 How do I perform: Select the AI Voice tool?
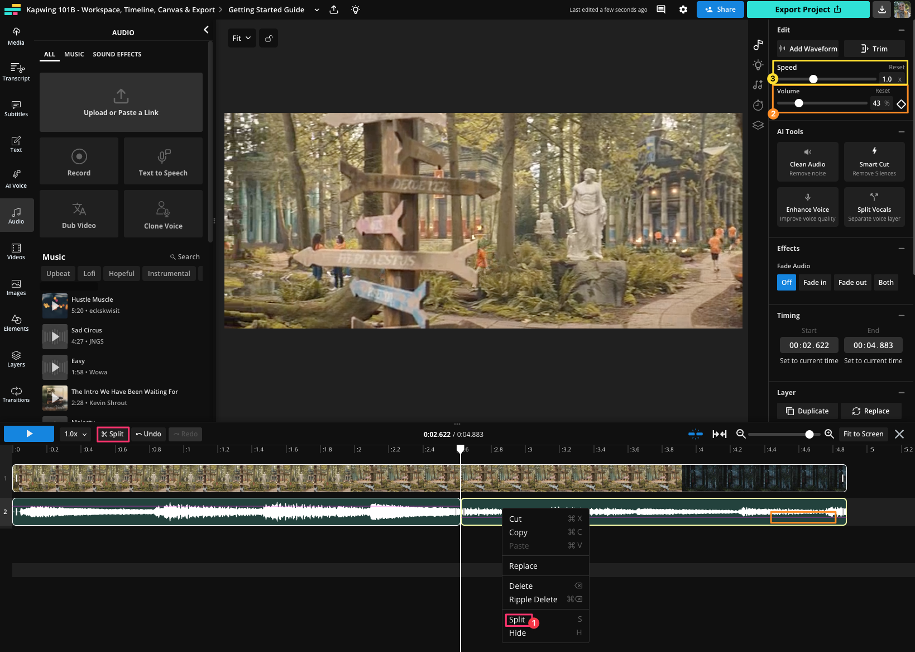pos(16,179)
